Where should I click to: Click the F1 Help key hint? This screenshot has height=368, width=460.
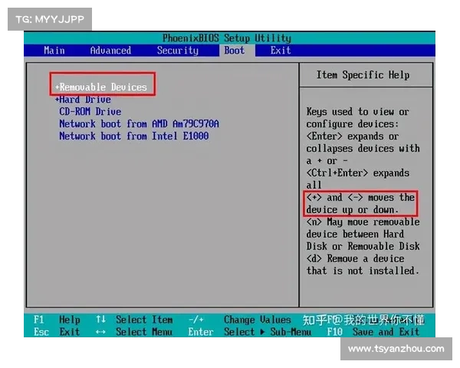58,320
